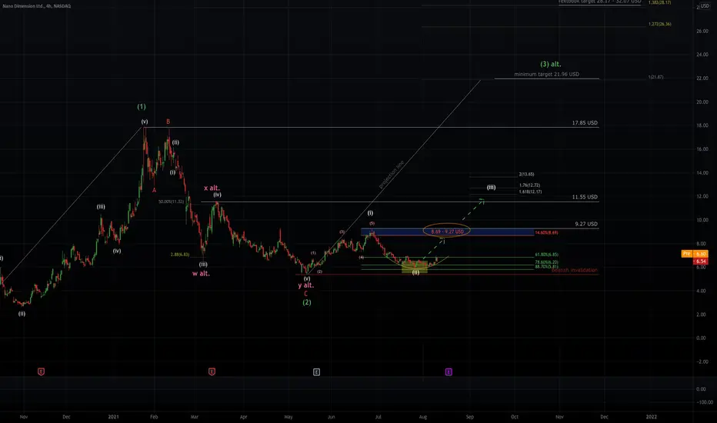Click the 18.00 price axis value
The width and height of the screenshot is (717, 423).
(702, 126)
